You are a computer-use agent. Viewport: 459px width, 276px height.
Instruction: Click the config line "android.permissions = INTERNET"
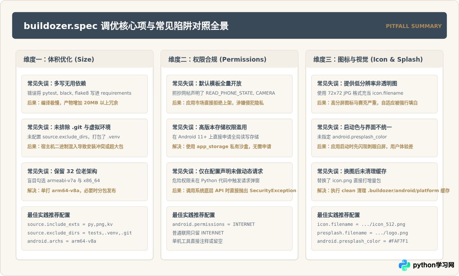213,224
